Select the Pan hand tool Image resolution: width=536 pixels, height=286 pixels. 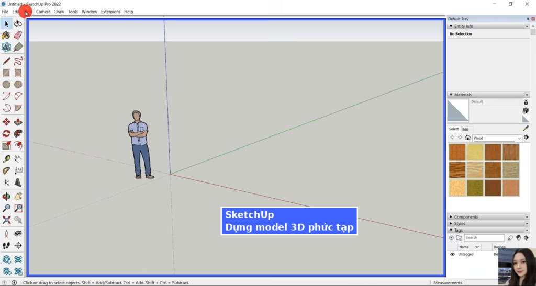pyautogui.click(x=18, y=197)
